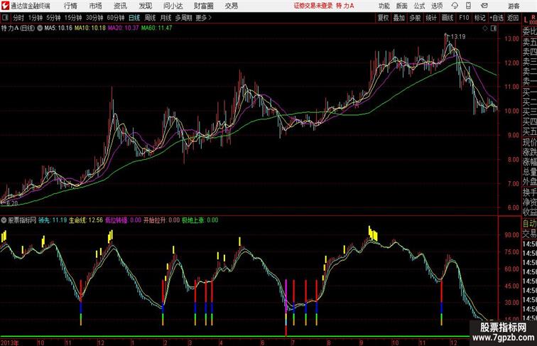Screen dimensions: 537x346
Task: Click the 标记 mark toolbar button
Action: (x=479, y=18)
